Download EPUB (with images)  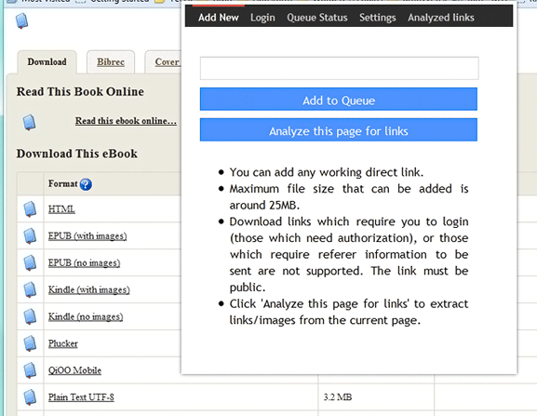(x=87, y=236)
